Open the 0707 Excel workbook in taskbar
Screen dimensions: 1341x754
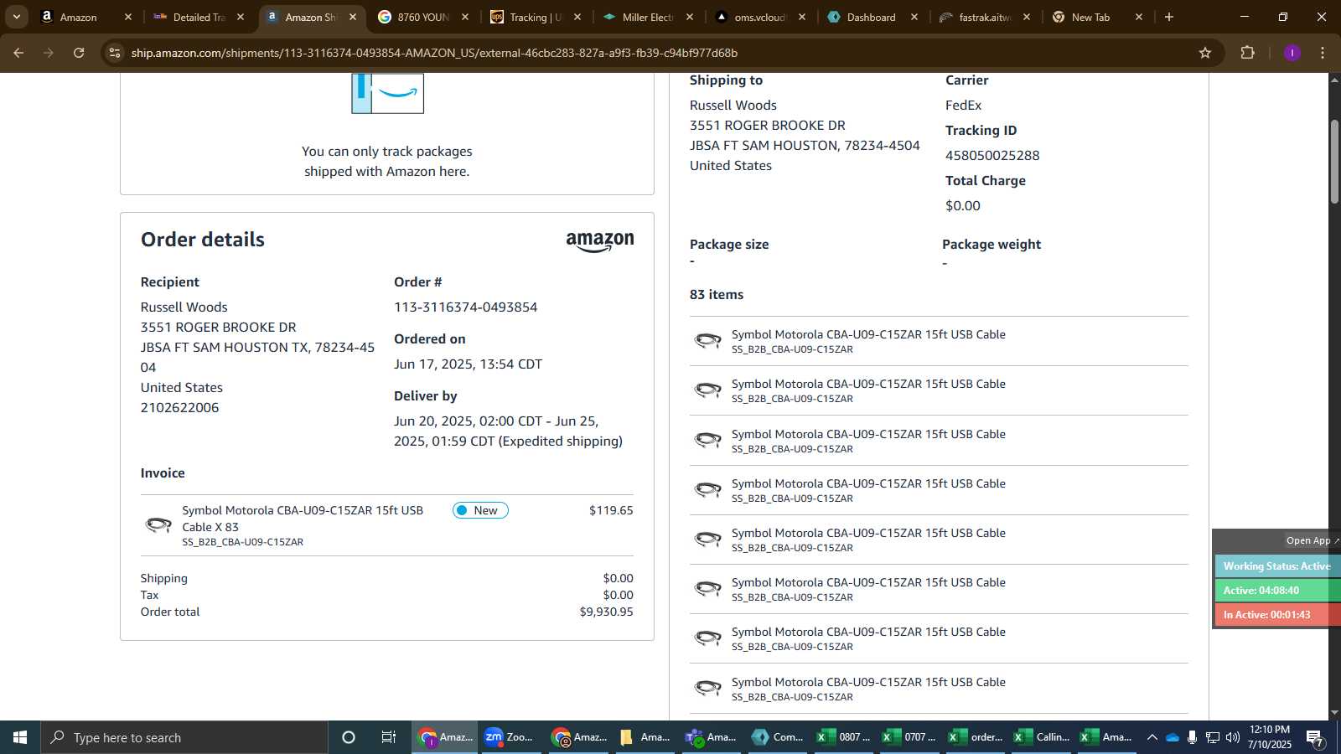tap(909, 737)
